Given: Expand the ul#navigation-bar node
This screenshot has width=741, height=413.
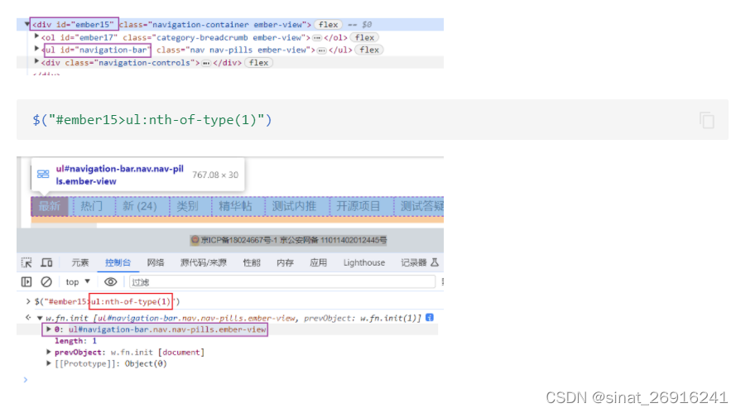Looking at the screenshot, I should coord(36,48).
